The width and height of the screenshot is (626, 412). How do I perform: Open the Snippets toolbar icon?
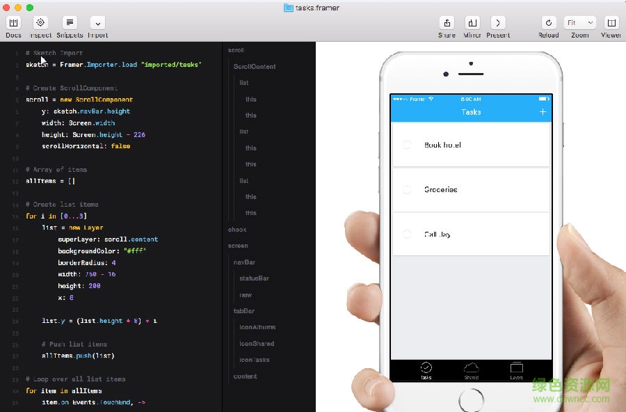pos(70,23)
